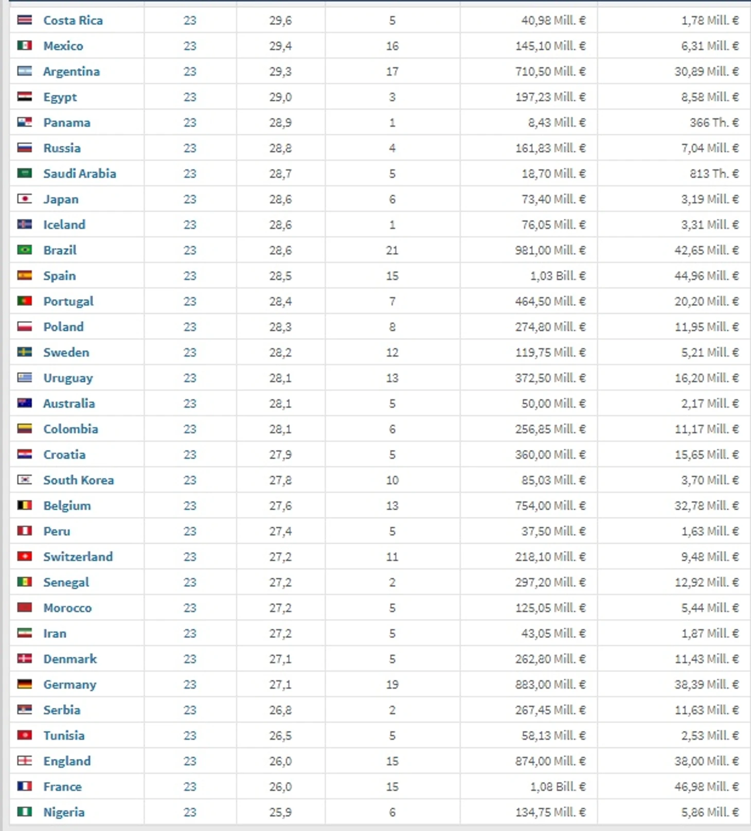751x831 pixels.
Task: Open the France team link
Action: pos(62,787)
